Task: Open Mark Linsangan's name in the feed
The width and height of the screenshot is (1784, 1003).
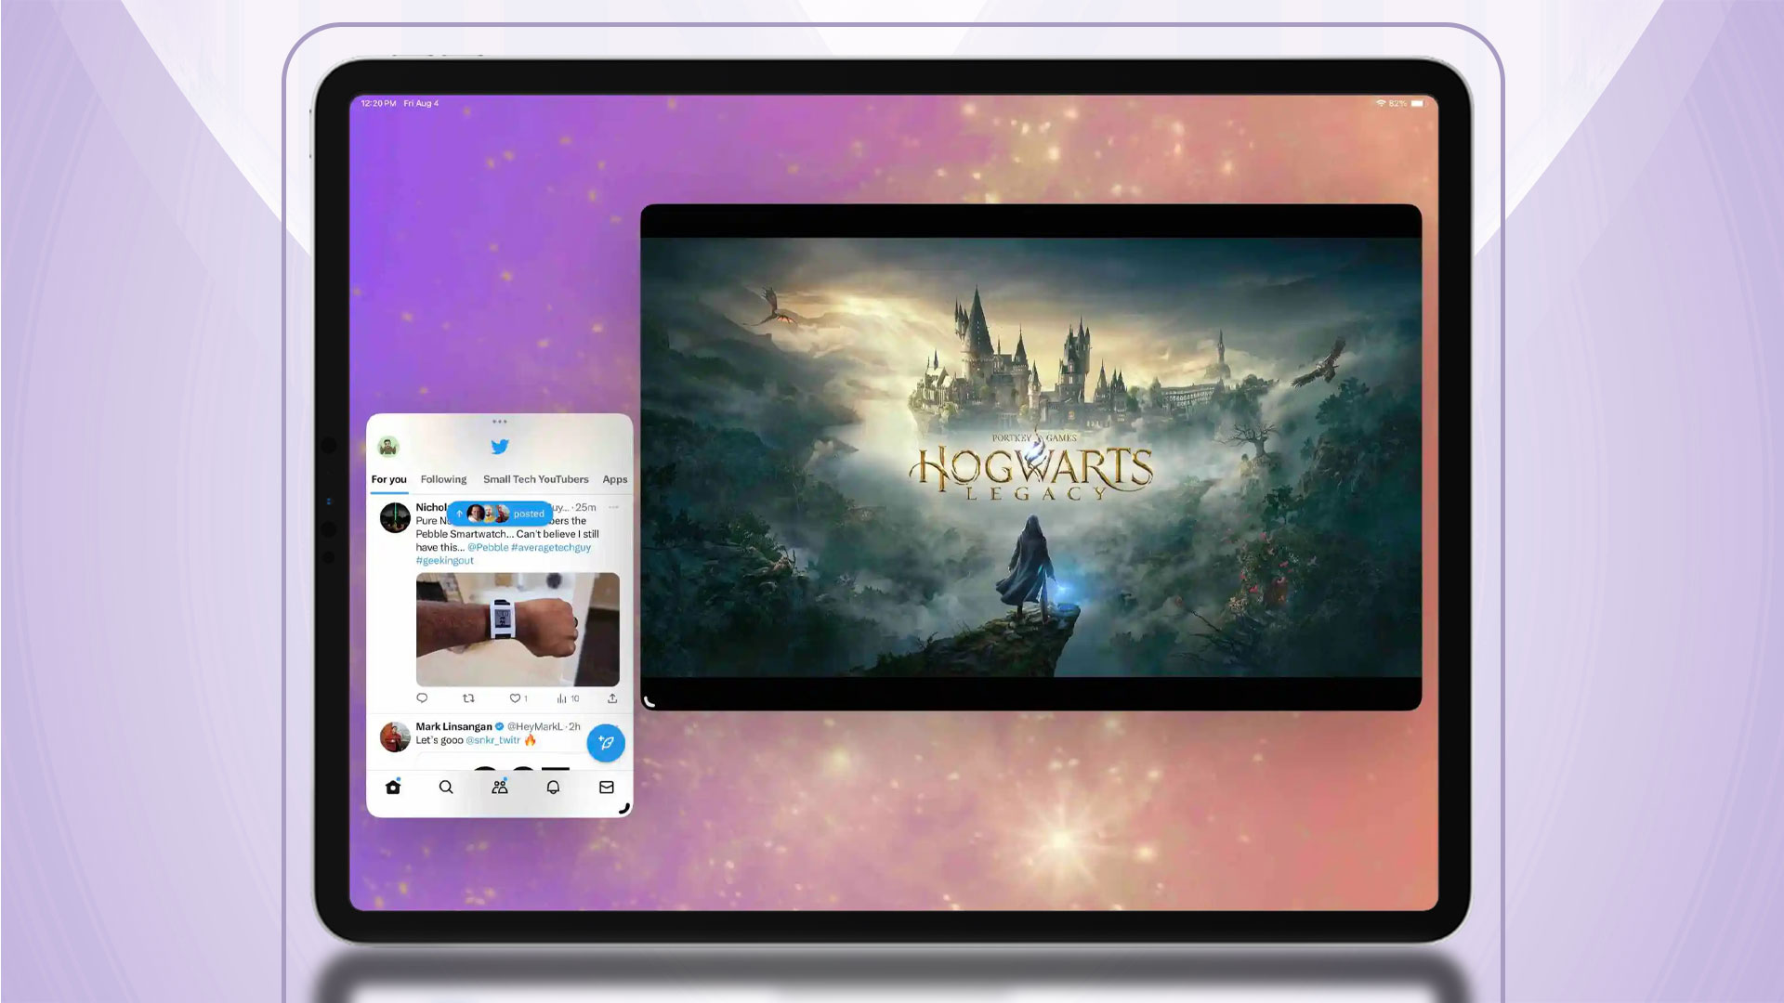Action: [x=453, y=726]
